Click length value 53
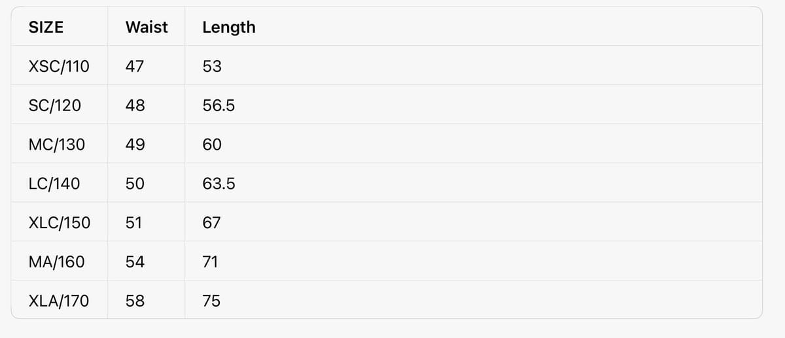The image size is (785, 338). [212, 66]
